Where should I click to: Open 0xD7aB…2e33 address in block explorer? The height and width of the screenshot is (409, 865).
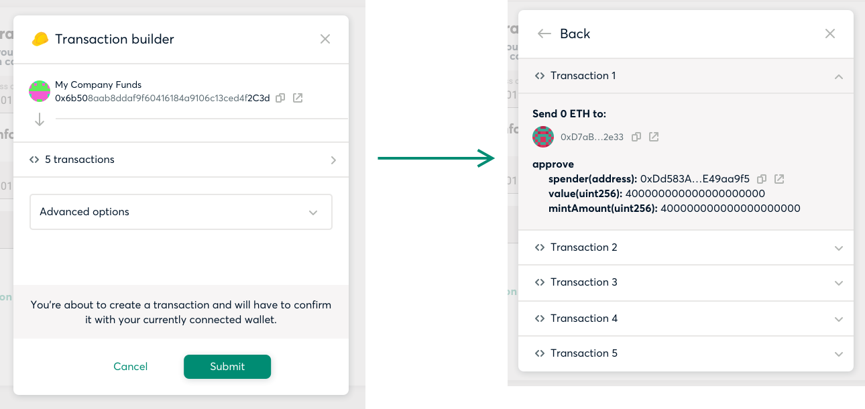(x=654, y=137)
